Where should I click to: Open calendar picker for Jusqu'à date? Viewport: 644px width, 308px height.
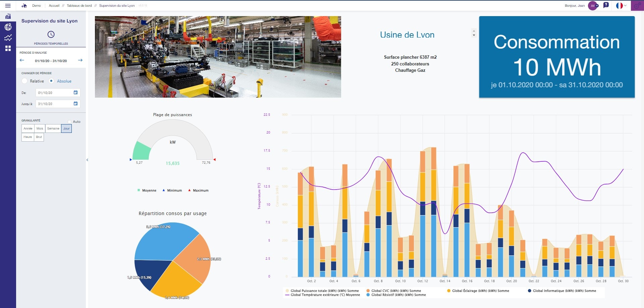click(x=75, y=104)
